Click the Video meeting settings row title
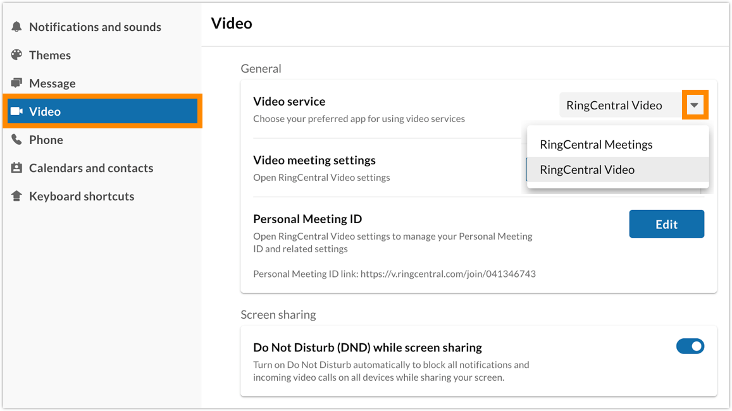The image size is (732, 411). 314,160
